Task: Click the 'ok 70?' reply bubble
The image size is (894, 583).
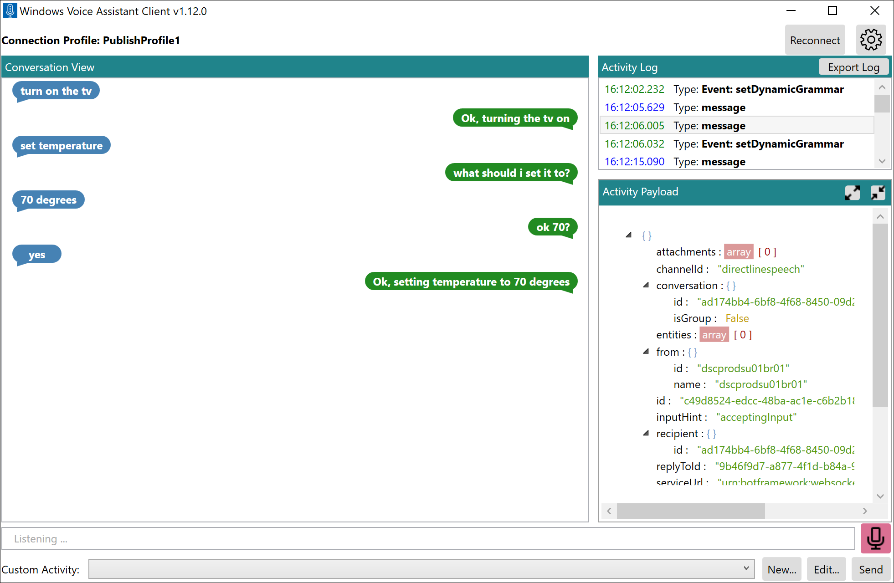Action: coord(553,227)
